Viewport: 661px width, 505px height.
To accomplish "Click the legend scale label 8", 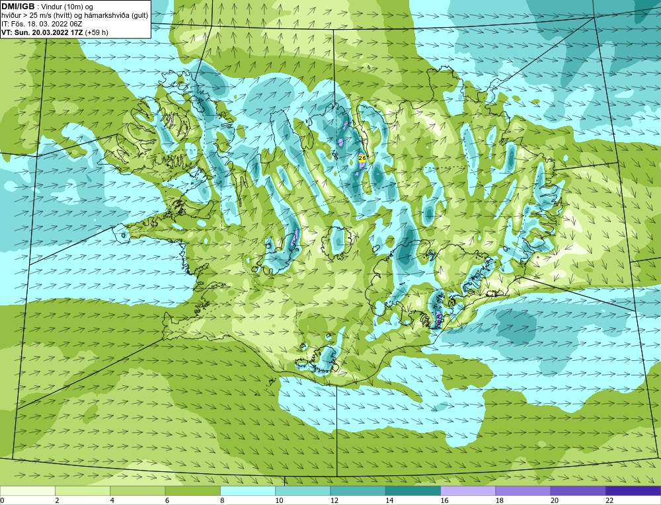I will [222, 500].
